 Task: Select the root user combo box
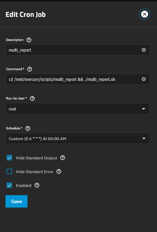[78, 109]
